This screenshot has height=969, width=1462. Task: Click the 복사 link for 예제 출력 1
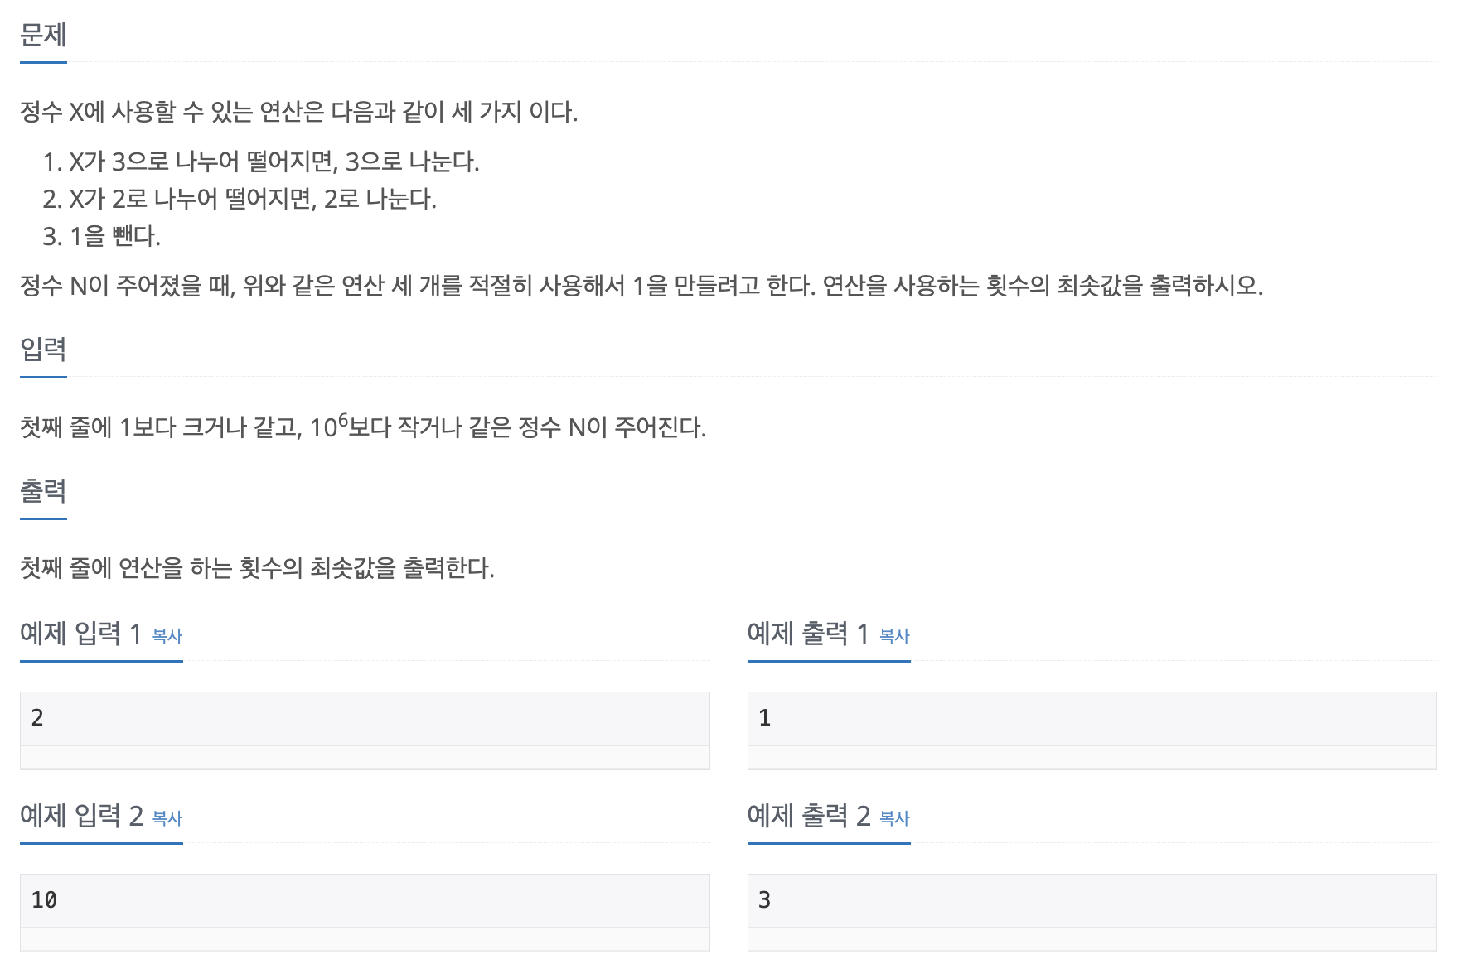click(894, 636)
